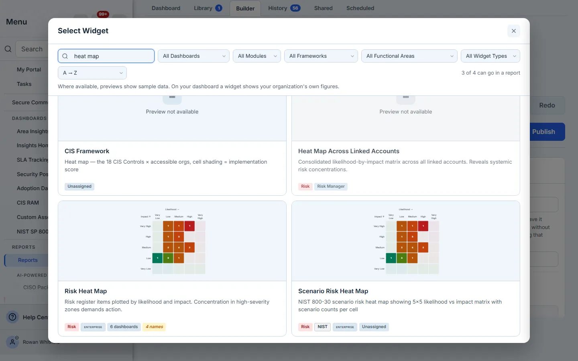Focus the heat map search field

pos(106,56)
